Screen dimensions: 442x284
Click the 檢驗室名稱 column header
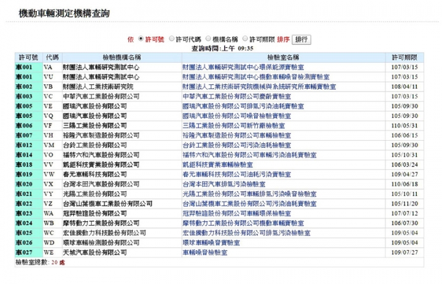(x=283, y=58)
